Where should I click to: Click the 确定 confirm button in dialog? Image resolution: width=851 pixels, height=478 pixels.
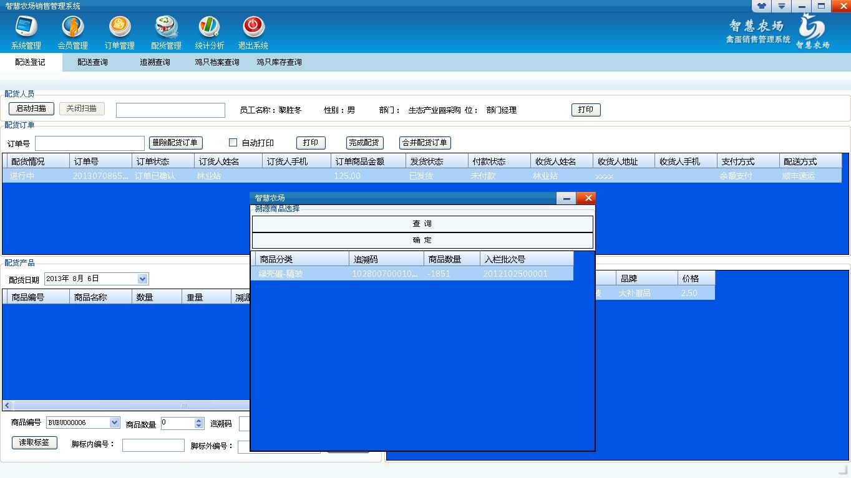422,241
